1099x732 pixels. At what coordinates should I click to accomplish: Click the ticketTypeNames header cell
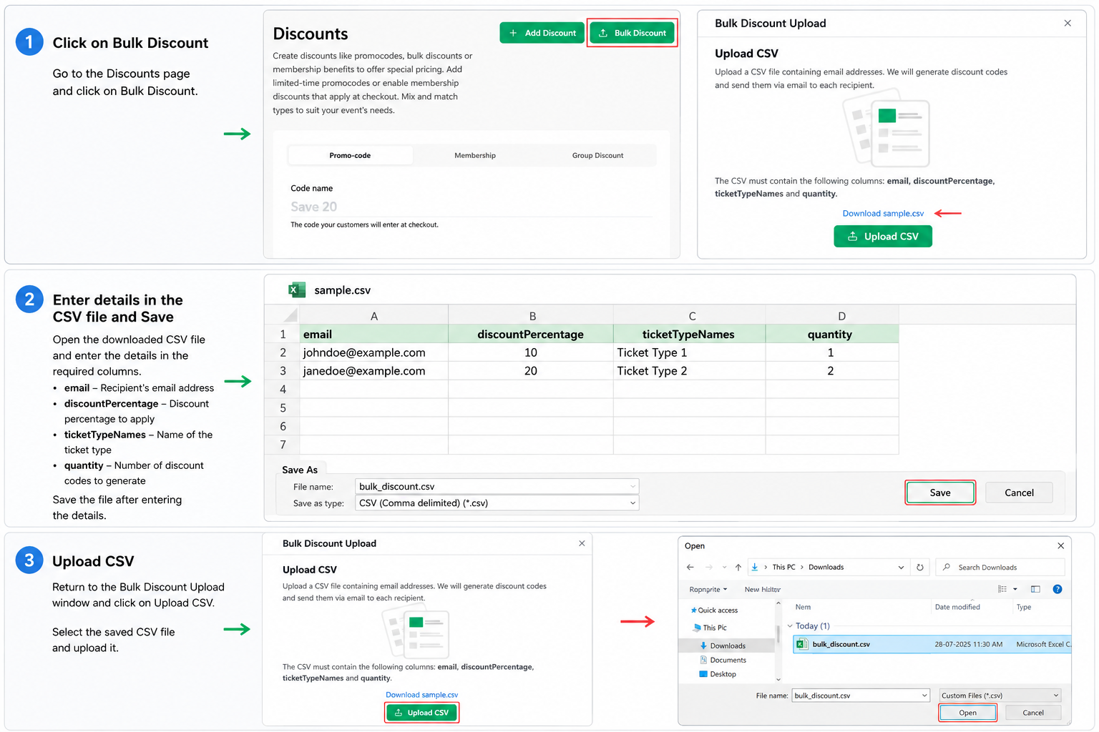coord(690,334)
